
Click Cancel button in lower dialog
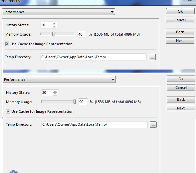pos(181,87)
